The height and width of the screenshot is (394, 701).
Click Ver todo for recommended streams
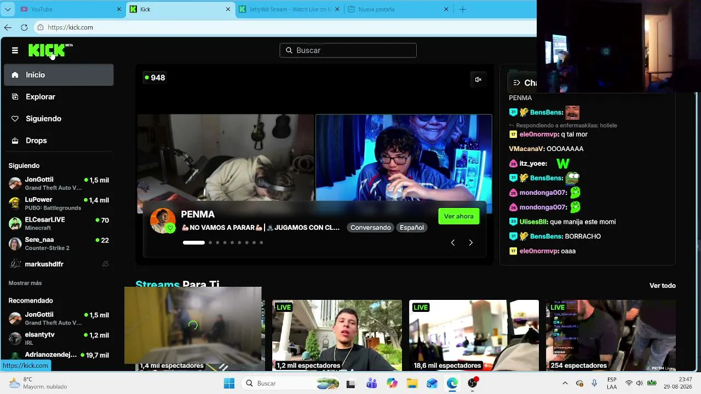[x=663, y=286]
